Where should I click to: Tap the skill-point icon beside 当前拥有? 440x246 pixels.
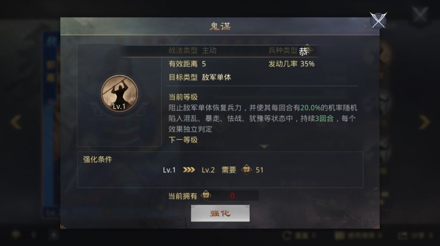[206, 196]
